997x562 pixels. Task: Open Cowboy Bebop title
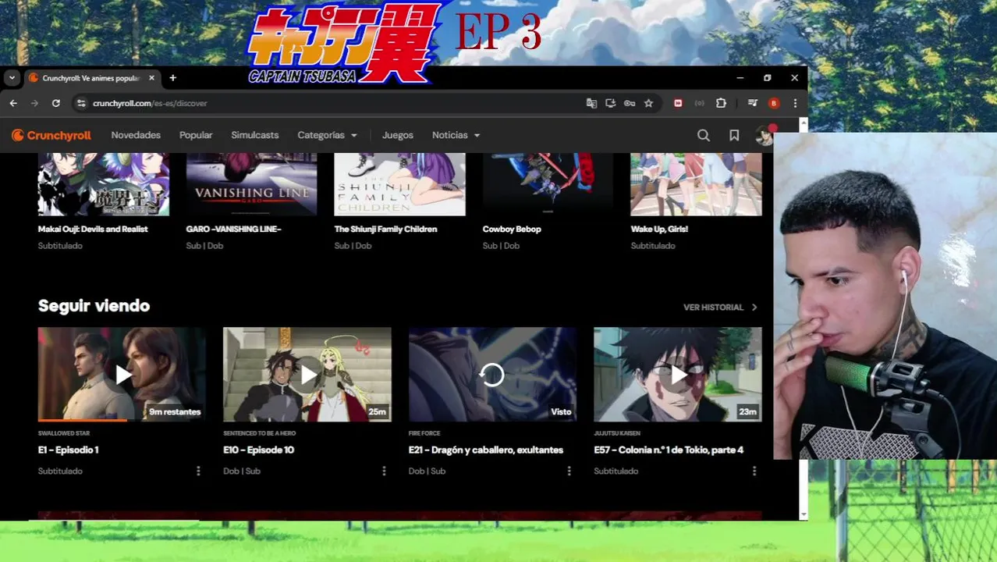point(512,229)
